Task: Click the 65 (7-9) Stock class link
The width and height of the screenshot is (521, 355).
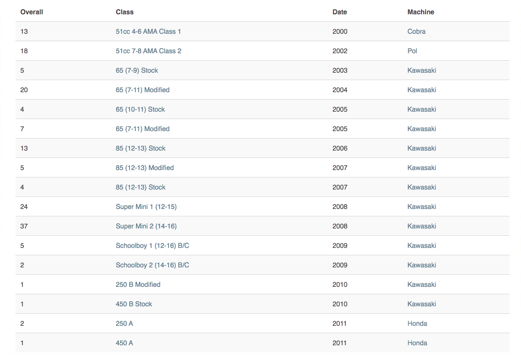Action: (x=137, y=70)
